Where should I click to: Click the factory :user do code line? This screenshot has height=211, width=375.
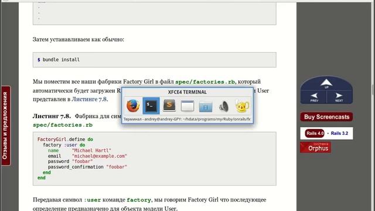point(64,145)
